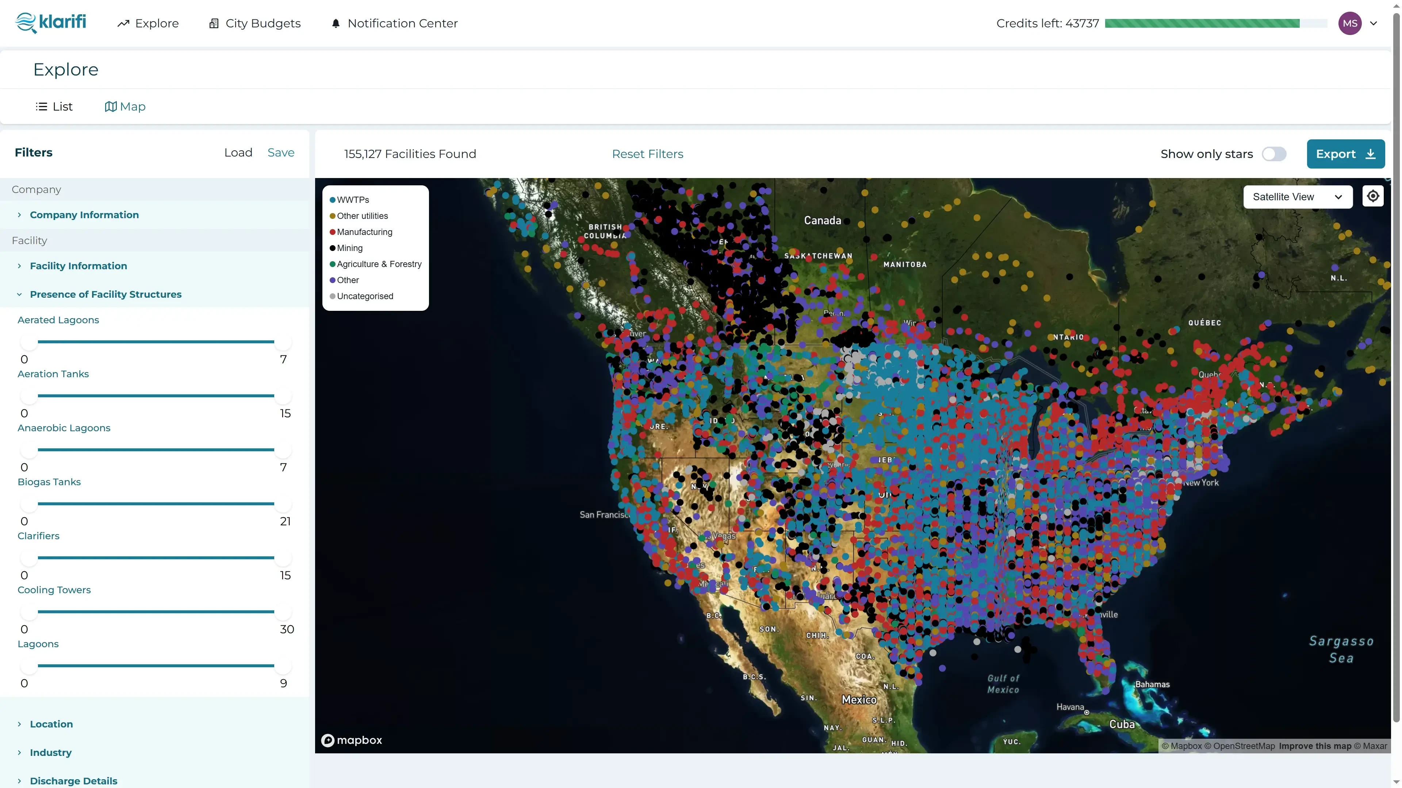
Task: Click the Aerated Lagoons minimum slider handle
Action: 29,342
